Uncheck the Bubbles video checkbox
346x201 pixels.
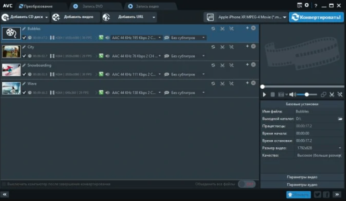click(x=24, y=37)
